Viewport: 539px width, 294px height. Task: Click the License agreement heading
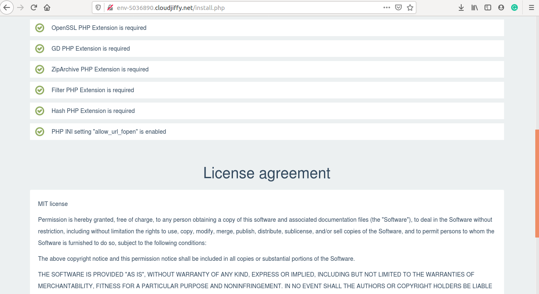(x=267, y=173)
